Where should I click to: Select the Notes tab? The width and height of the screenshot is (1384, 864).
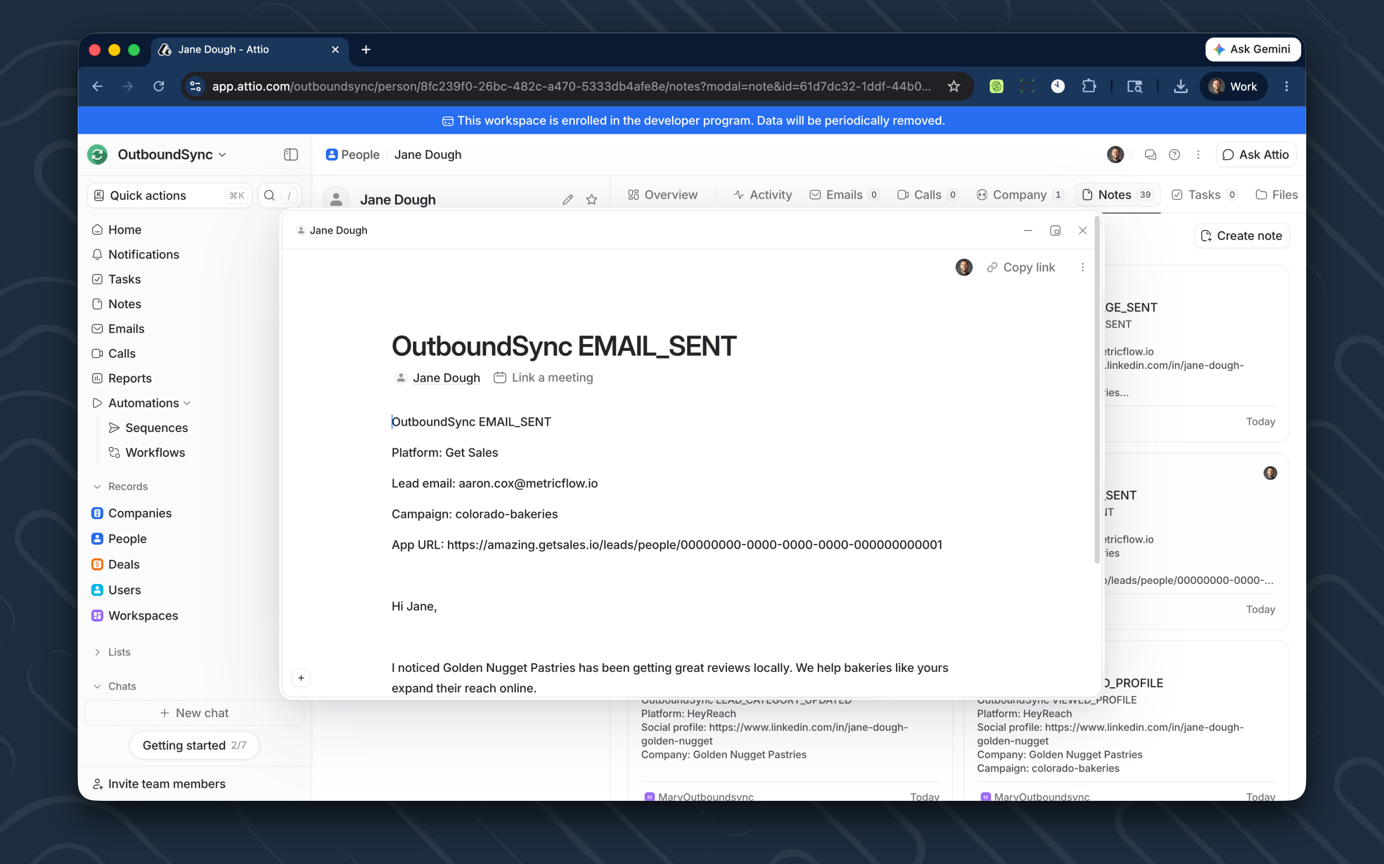click(1117, 195)
